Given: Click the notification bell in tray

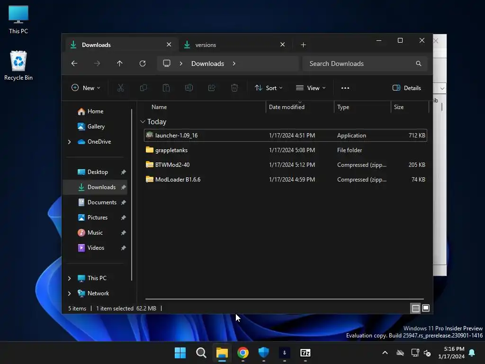Looking at the screenshot, I should tap(472, 353).
